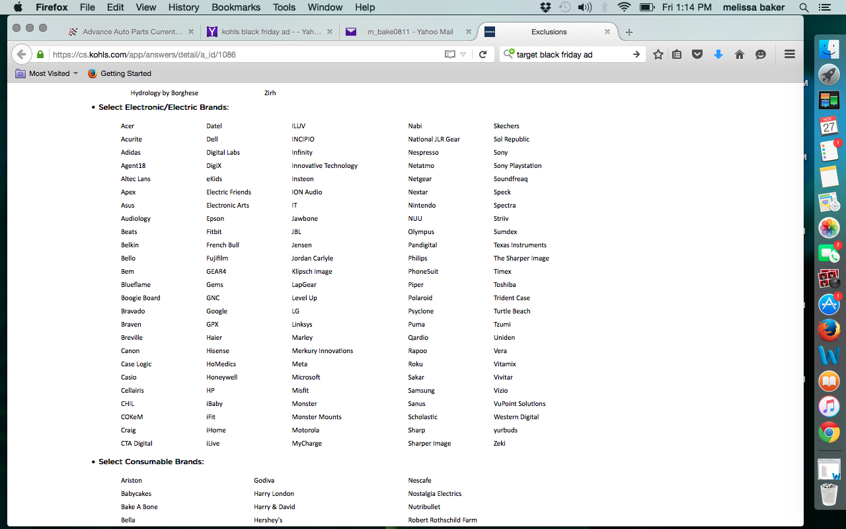
Task: Open Firefox hamburger menu
Action: coord(790,54)
